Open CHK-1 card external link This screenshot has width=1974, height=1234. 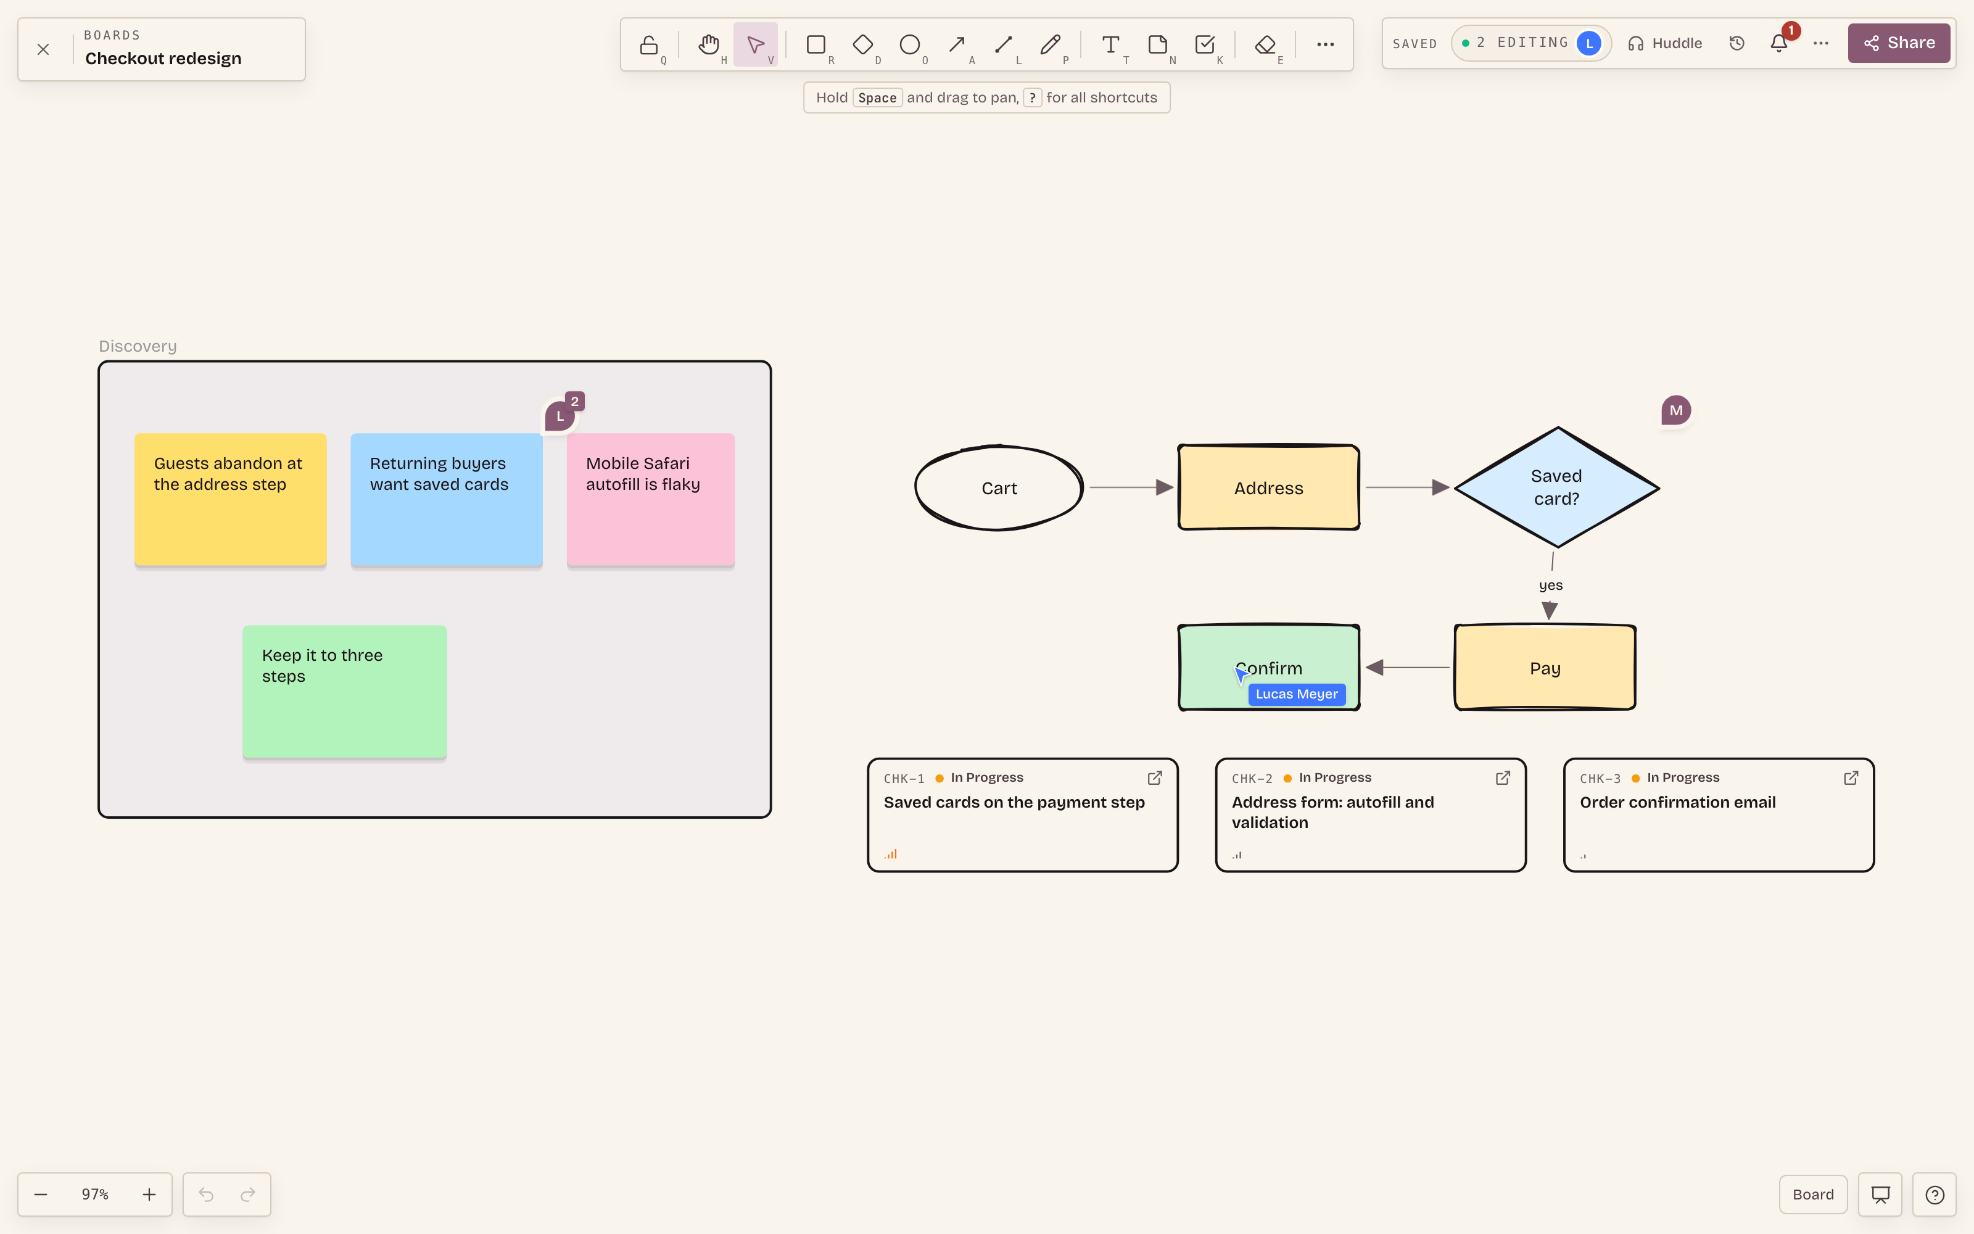point(1155,778)
